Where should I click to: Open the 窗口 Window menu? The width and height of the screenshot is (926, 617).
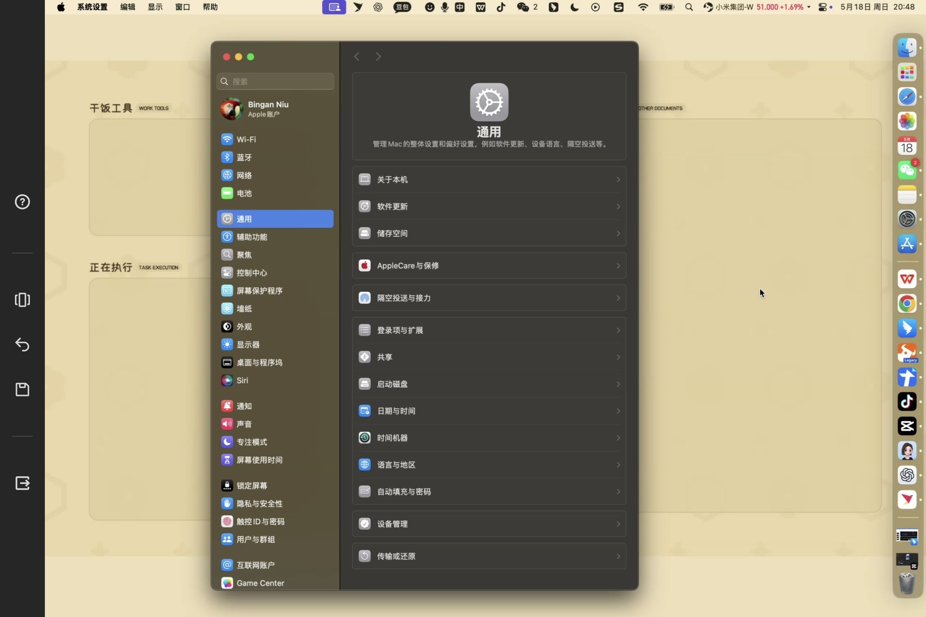pos(182,7)
